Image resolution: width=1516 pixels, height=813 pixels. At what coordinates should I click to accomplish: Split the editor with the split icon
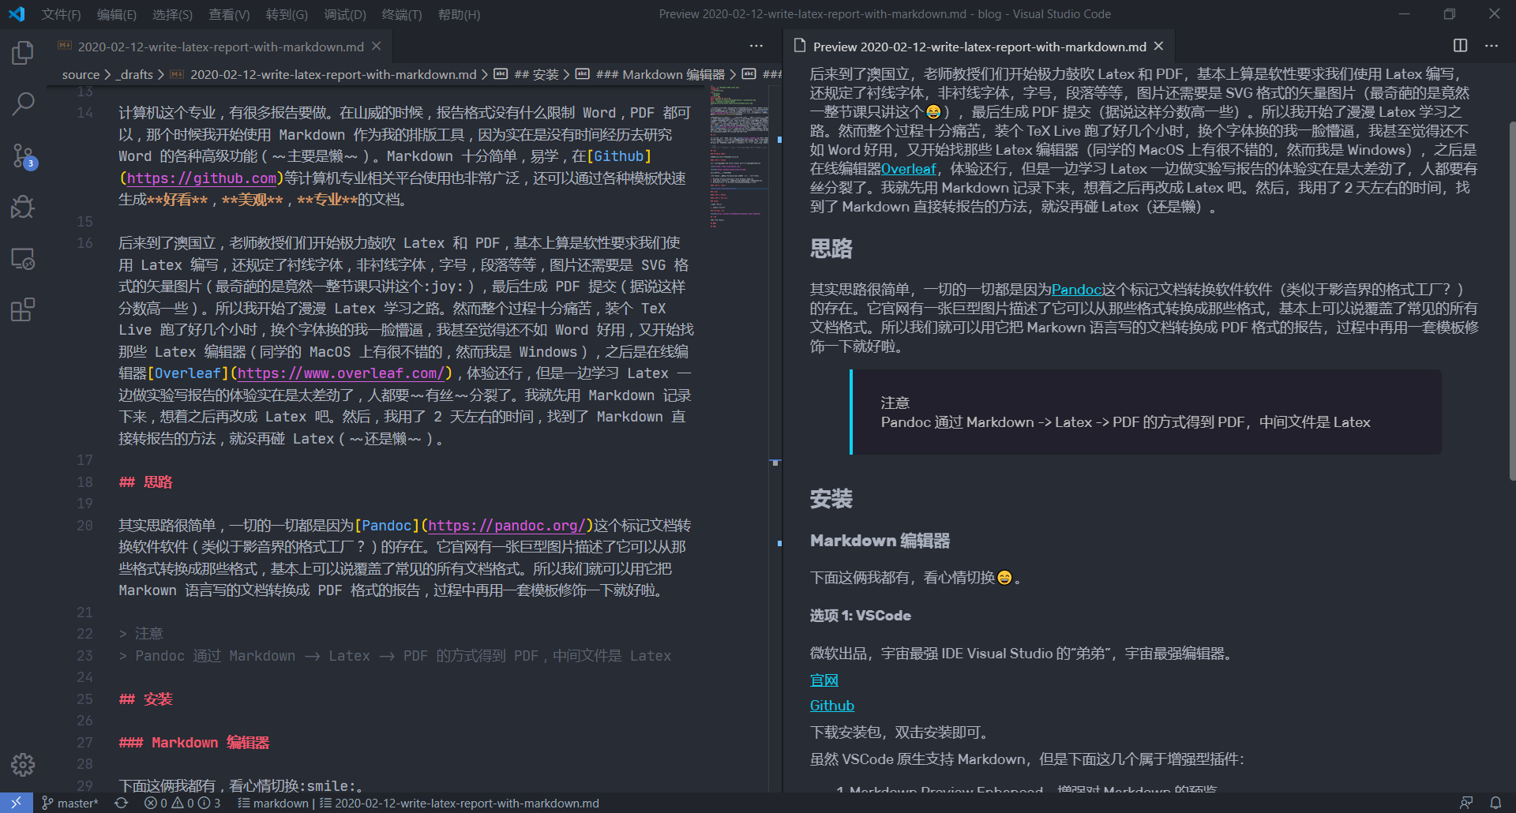point(1458,46)
